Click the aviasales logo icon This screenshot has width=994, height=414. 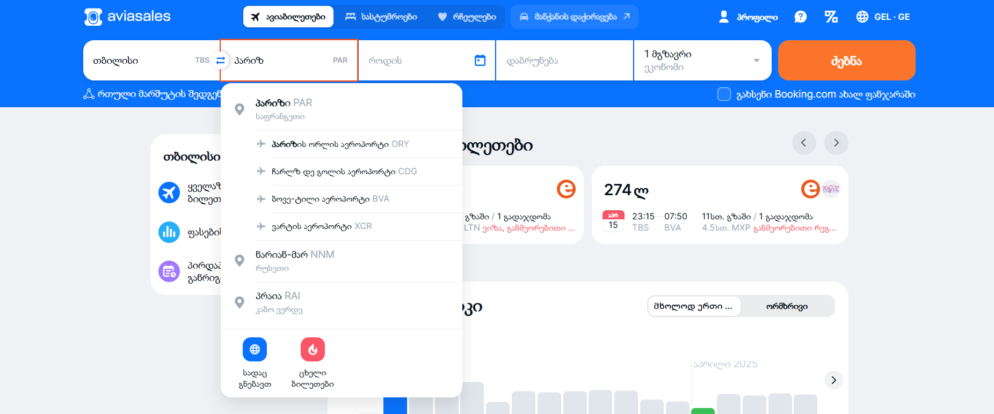click(x=93, y=17)
